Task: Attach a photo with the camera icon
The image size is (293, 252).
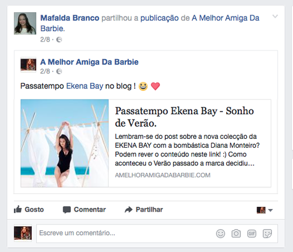Action: click(236, 233)
